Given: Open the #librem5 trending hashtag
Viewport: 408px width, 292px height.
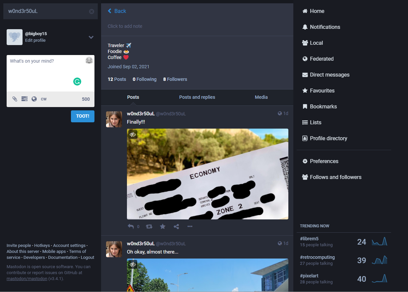Looking at the screenshot, I should (x=309, y=239).
